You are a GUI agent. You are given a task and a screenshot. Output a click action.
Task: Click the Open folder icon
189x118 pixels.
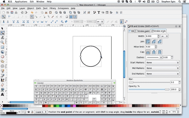coord(8,12)
